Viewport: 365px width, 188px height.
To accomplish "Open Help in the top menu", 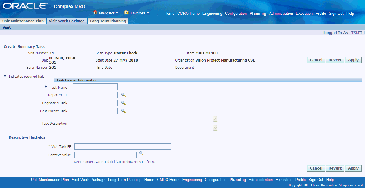I will (x=350, y=14).
